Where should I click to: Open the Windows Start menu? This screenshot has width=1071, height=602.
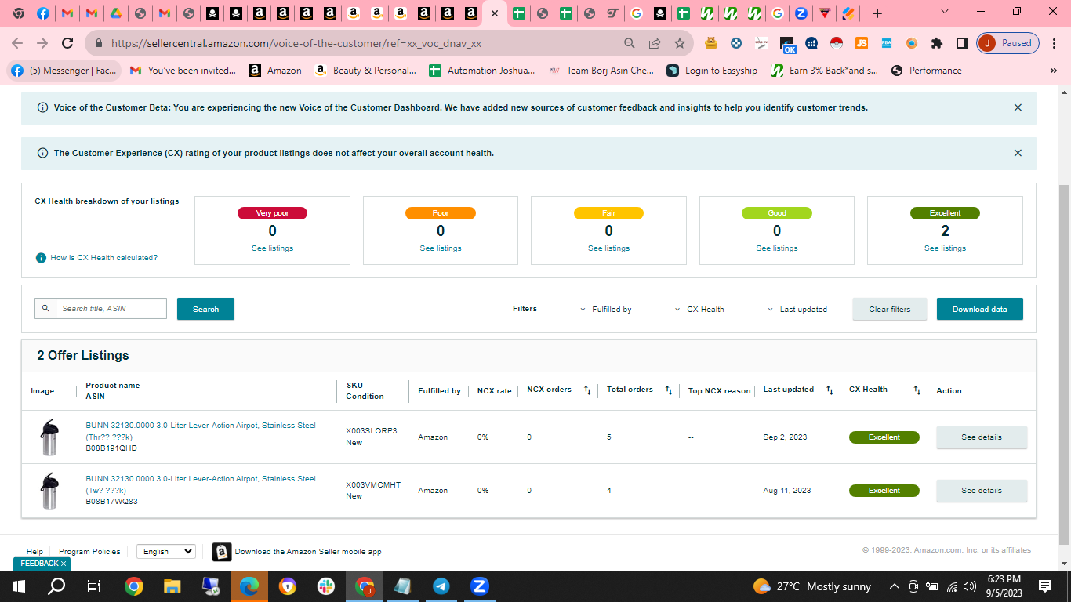(19, 586)
